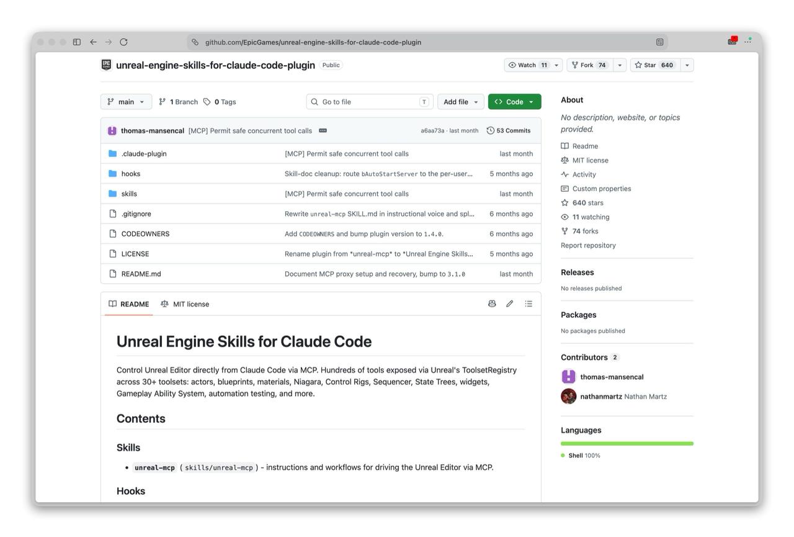794x537 pixels.
Task: Click the hooks folder icon
Action: 112,174
